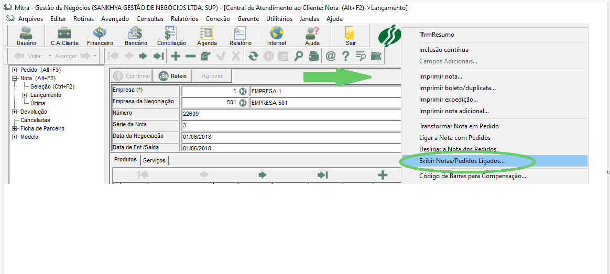Open search with the magnifier icon
The image size is (610, 274).
(298, 57)
